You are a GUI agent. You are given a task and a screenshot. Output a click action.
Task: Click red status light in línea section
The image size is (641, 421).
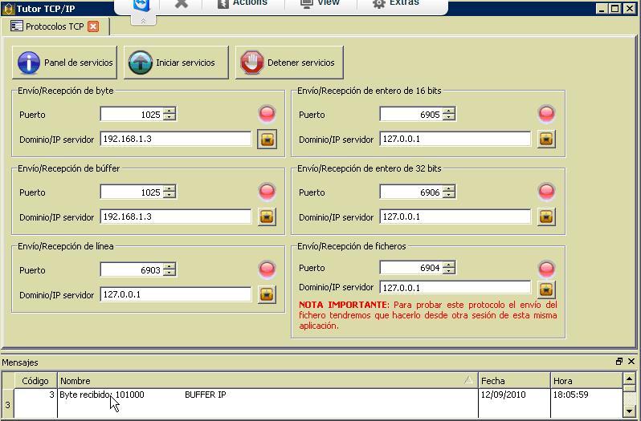[267, 269]
